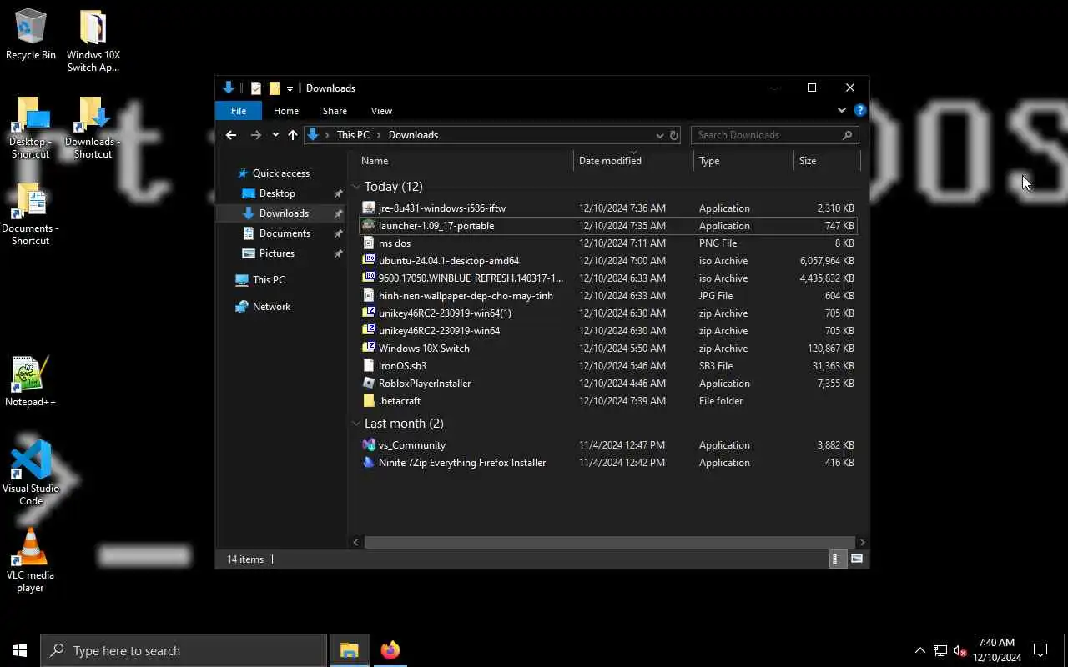Open the Customize Quick Access Toolbar dropdown

(x=290, y=89)
